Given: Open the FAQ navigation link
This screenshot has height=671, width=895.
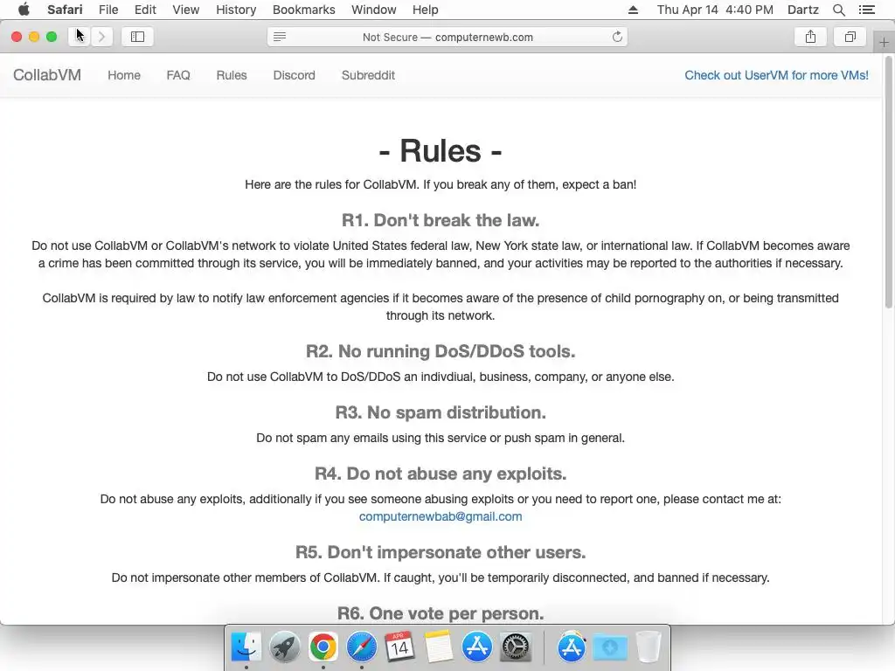Looking at the screenshot, I should click(178, 75).
